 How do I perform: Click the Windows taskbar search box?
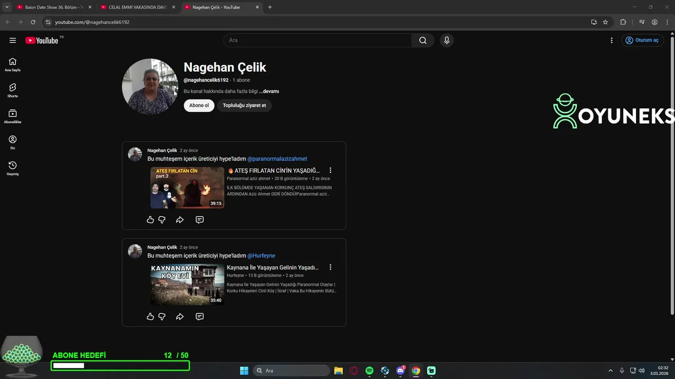pos(291,371)
